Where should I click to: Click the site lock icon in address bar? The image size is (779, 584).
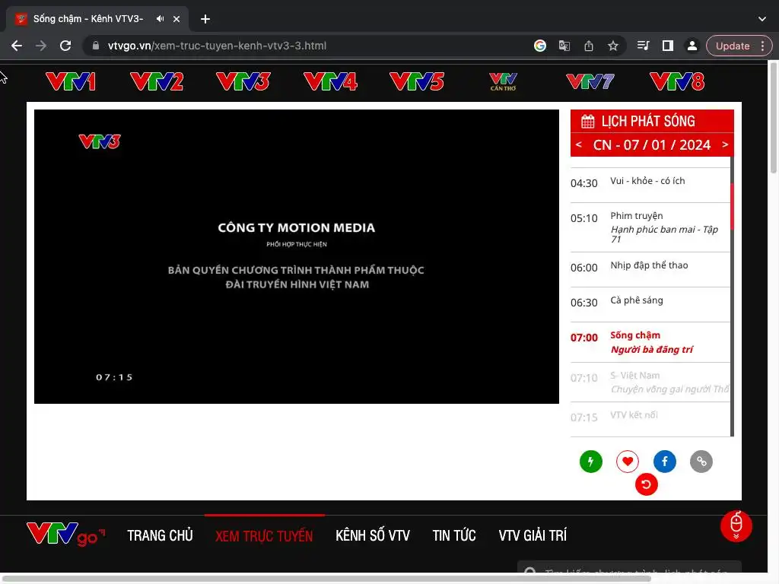click(96, 46)
